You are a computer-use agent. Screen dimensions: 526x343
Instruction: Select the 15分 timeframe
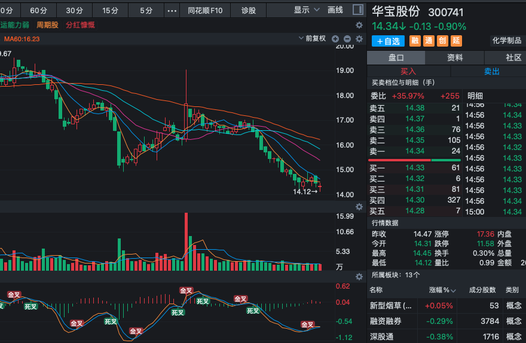tap(111, 10)
